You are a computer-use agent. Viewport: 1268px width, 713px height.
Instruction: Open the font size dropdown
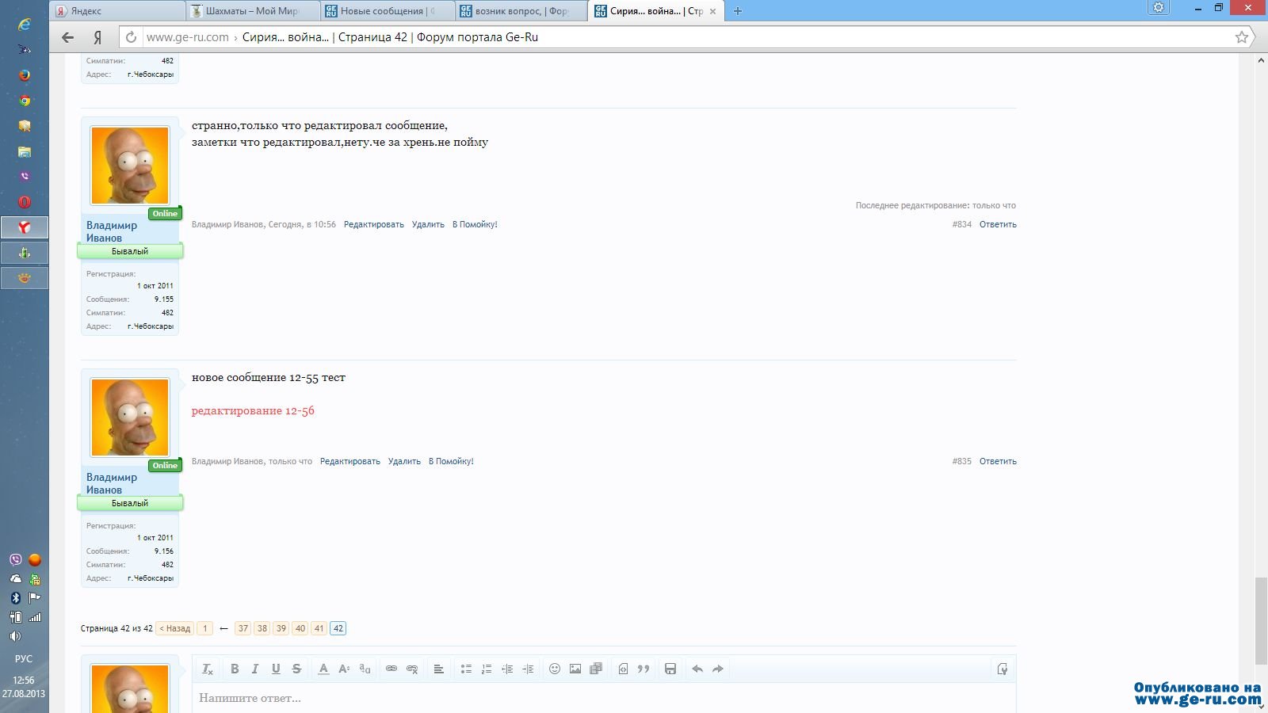(x=344, y=669)
